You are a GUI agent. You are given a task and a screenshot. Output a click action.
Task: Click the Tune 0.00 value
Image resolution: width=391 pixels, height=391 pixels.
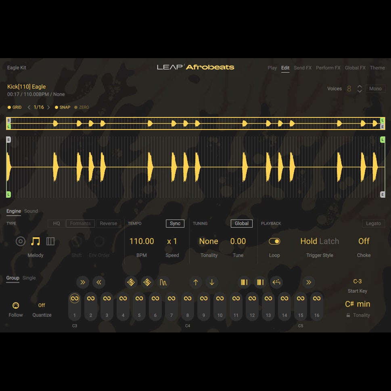tap(238, 241)
